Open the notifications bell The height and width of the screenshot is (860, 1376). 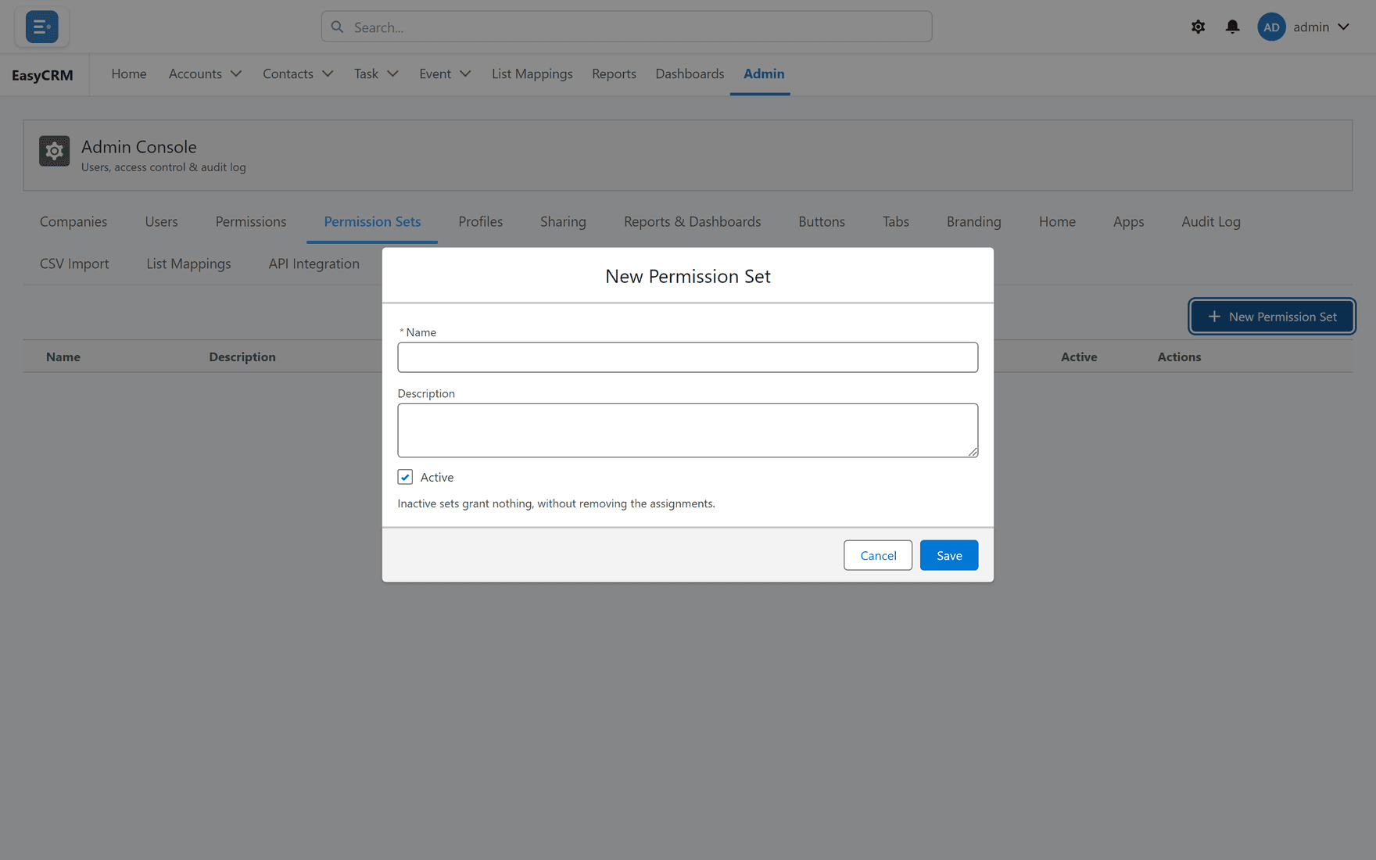1232,27
